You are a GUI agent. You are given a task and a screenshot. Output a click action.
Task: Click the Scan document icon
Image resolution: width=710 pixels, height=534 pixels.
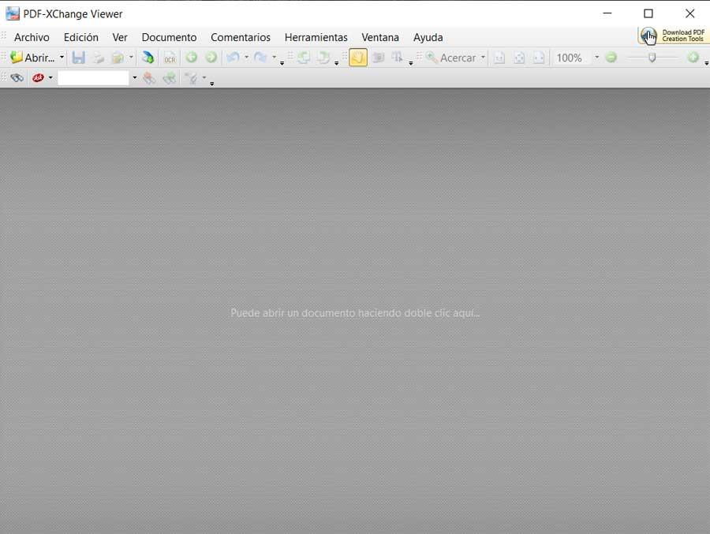click(x=148, y=58)
